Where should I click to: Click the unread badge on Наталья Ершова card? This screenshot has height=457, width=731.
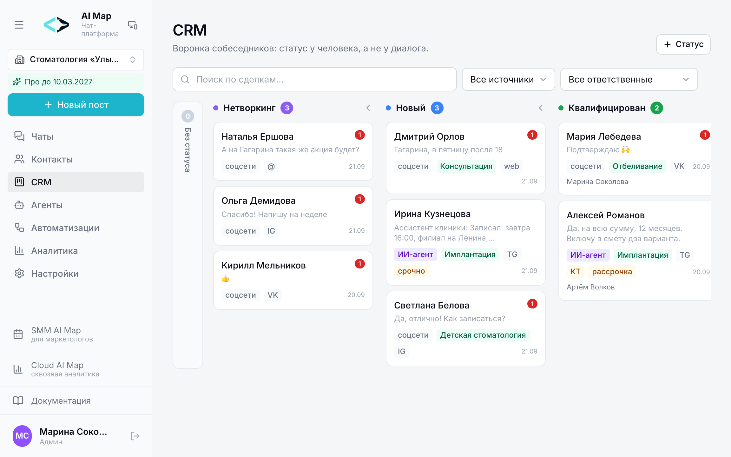coord(360,135)
